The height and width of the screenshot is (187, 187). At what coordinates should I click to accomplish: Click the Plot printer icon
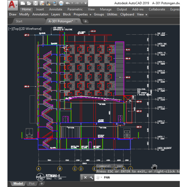click(61, 3)
